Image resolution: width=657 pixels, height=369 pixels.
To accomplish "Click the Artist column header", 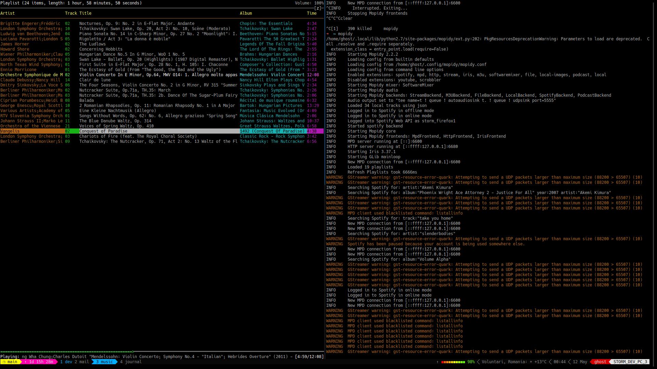I will 8,13.
